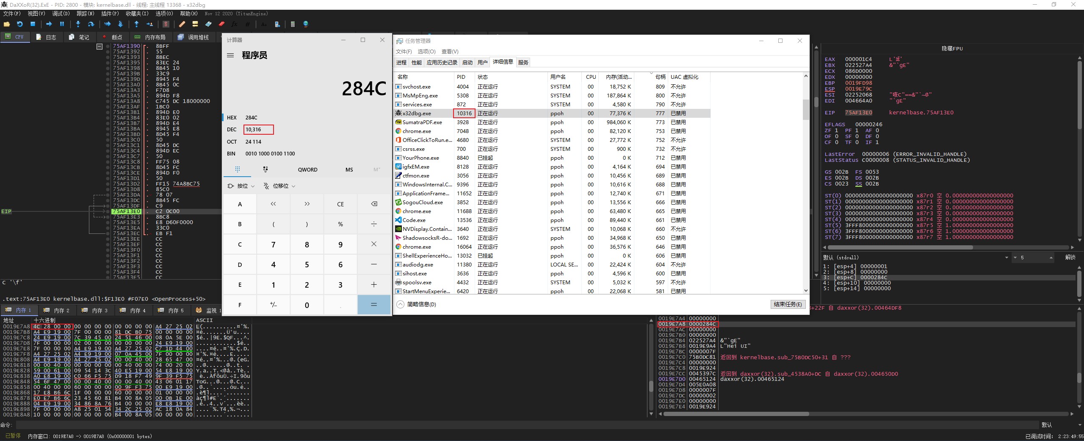The image size is (1084, 441).
Task: Open file with x32dbg folder icon
Action: (x=7, y=24)
